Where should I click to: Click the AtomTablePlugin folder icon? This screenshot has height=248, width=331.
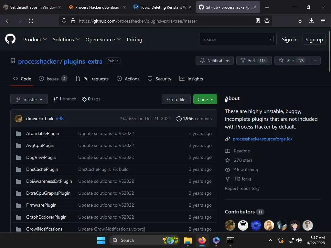pyautogui.click(x=18, y=133)
